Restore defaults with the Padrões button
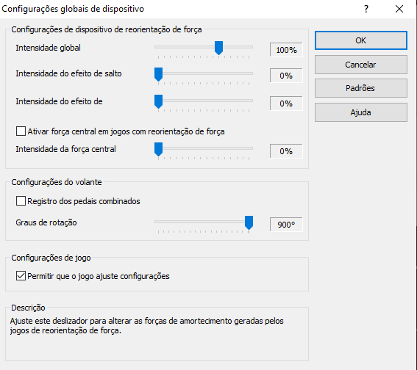The height and width of the screenshot is (370, 417). tap(361, 88)
